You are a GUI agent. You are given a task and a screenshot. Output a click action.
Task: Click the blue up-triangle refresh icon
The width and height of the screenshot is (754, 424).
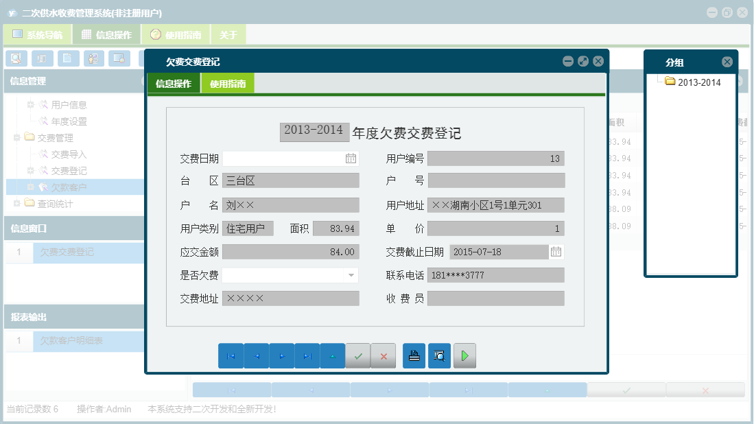pyautogui.click(x=332, y=355)
